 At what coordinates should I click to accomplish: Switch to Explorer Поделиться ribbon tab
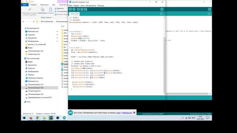tap(44, 5)
